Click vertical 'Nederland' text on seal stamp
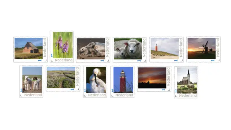Image resolution: width=231 pixels, height=130 pixels. [x=108, y=48]
